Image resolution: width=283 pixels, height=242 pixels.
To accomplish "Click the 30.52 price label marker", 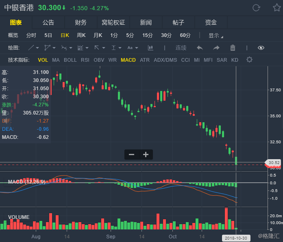I will (x=273, y=162).
